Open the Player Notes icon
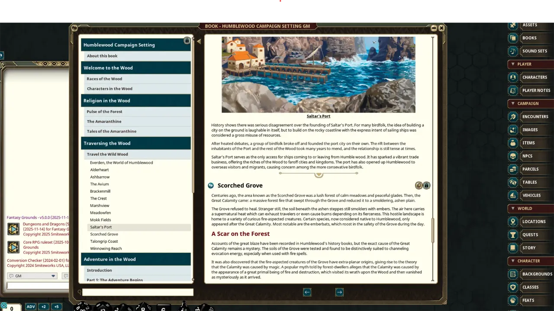This screenshot has height=311, width=554. (513, 90)
